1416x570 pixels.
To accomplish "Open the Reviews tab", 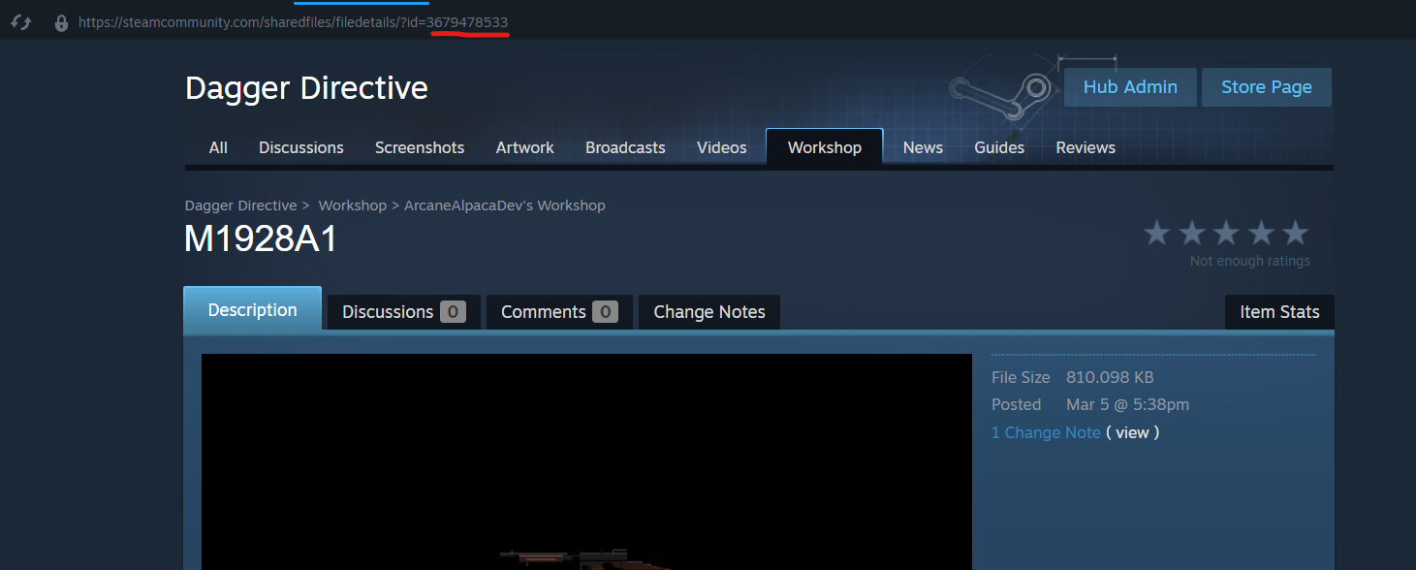I will [x=1086, y=147].
